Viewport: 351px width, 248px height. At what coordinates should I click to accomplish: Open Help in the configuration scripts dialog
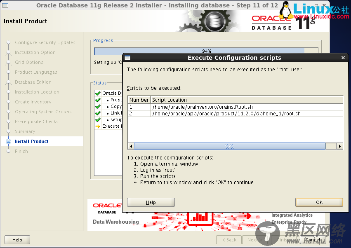point(151,202)
